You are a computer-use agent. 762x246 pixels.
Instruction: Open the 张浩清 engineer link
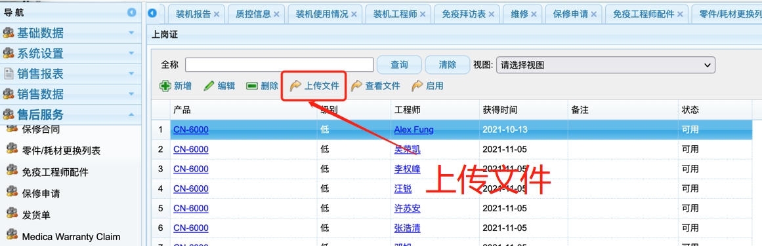coord(407,228)
